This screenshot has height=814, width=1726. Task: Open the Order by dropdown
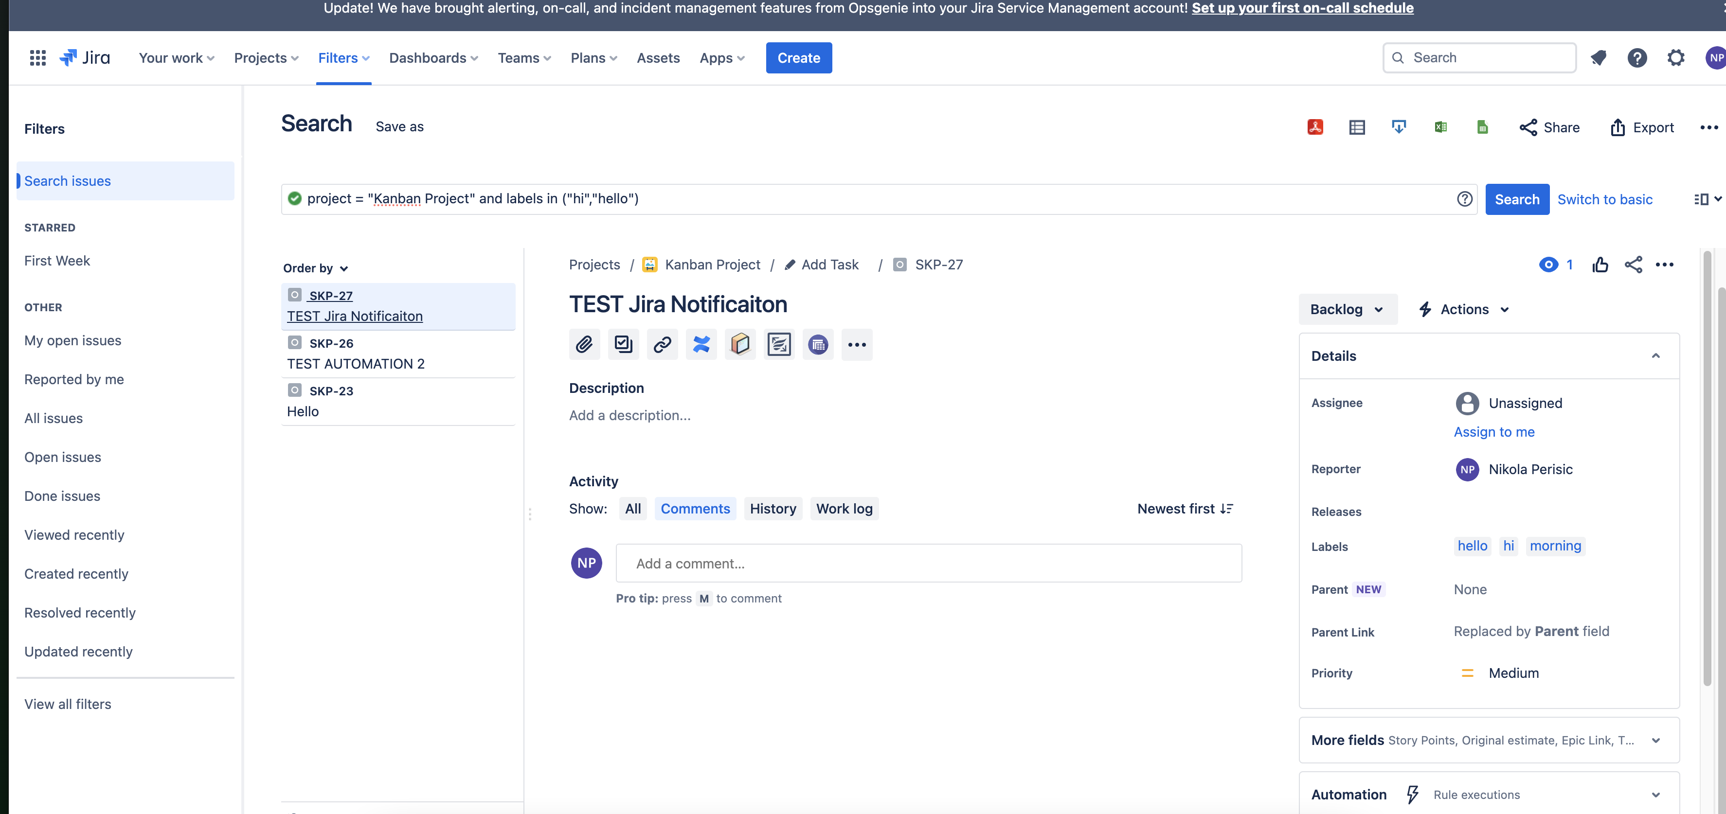click(315, 268)
